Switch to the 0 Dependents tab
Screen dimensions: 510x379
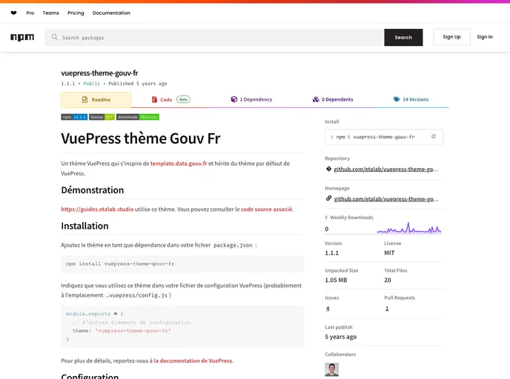click(333, 99)
